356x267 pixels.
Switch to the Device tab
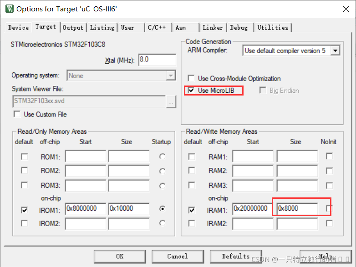click(x=18, y=28)
